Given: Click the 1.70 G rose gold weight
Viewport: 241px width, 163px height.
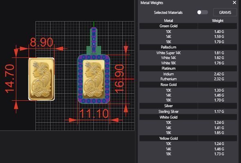Looking at the screenshot, I should tap(219, 100).
